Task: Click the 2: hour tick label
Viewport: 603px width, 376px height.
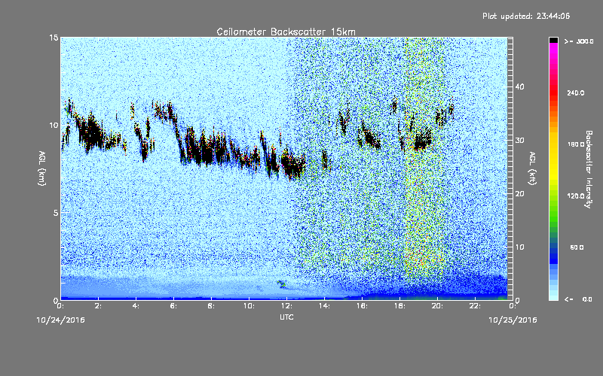Action: point(98,306)
